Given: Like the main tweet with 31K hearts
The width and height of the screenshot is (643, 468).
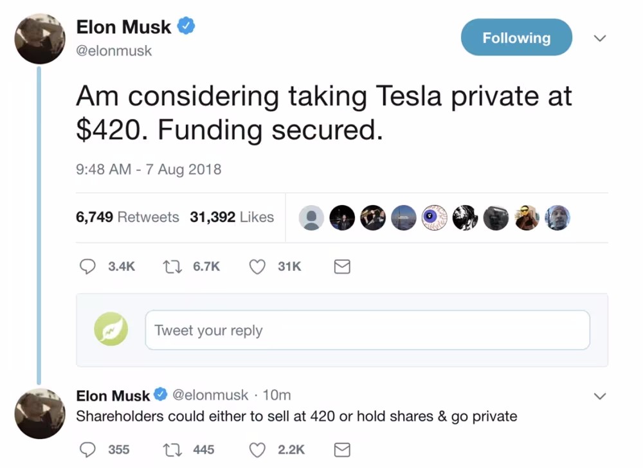Looking at the screenshot, I should click(x=257, y=267).
